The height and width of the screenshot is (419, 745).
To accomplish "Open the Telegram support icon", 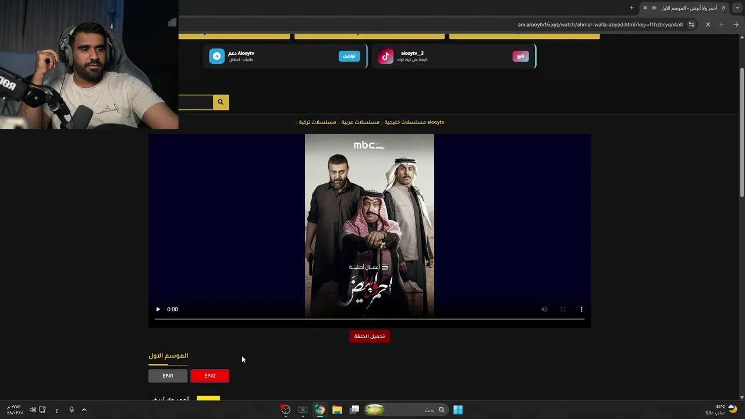I will coord(217,56).
